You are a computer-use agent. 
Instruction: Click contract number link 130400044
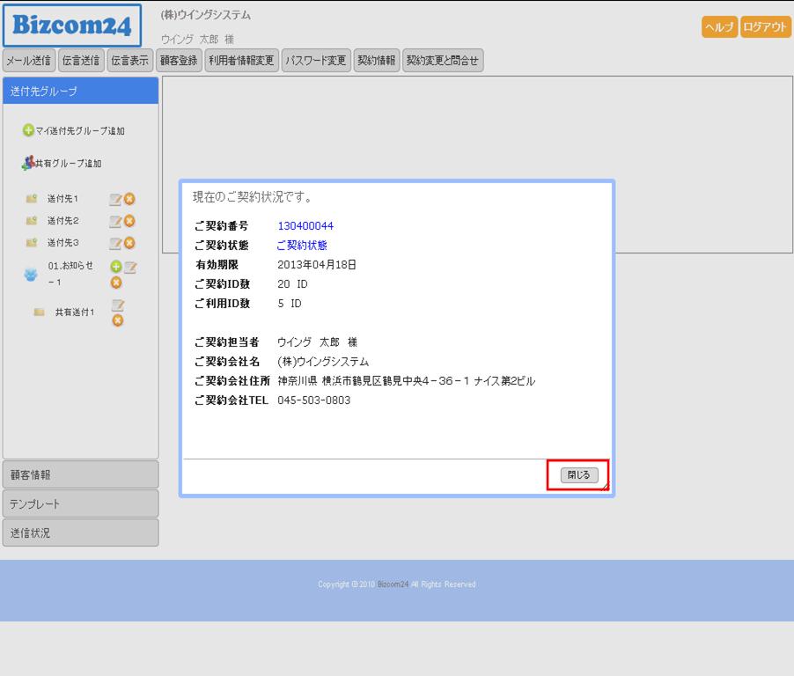(x=305, y=226)
